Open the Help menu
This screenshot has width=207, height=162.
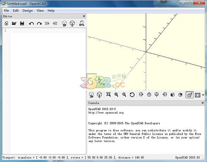coord(51,11)
